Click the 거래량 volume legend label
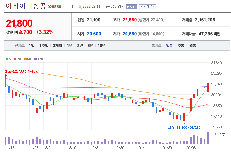Viewport: 231px width, 154px height. pyautogui.click(x=220, y=134)
